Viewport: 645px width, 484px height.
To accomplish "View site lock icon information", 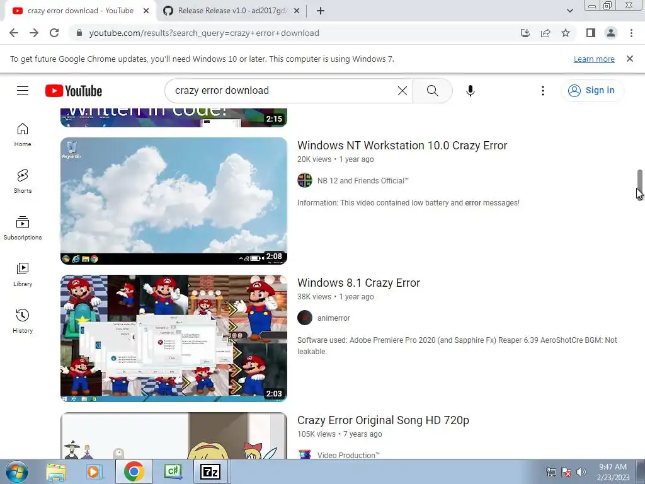I will pos(79,33).
